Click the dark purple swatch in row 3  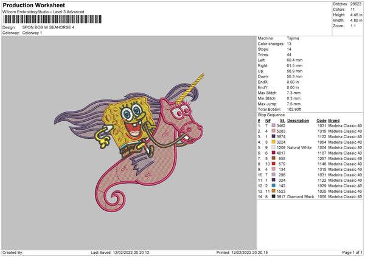pos(274,136)
